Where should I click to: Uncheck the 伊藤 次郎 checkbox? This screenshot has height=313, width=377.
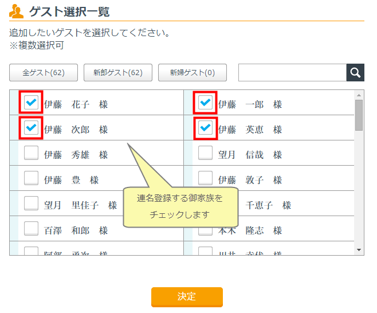coord(32,128)
